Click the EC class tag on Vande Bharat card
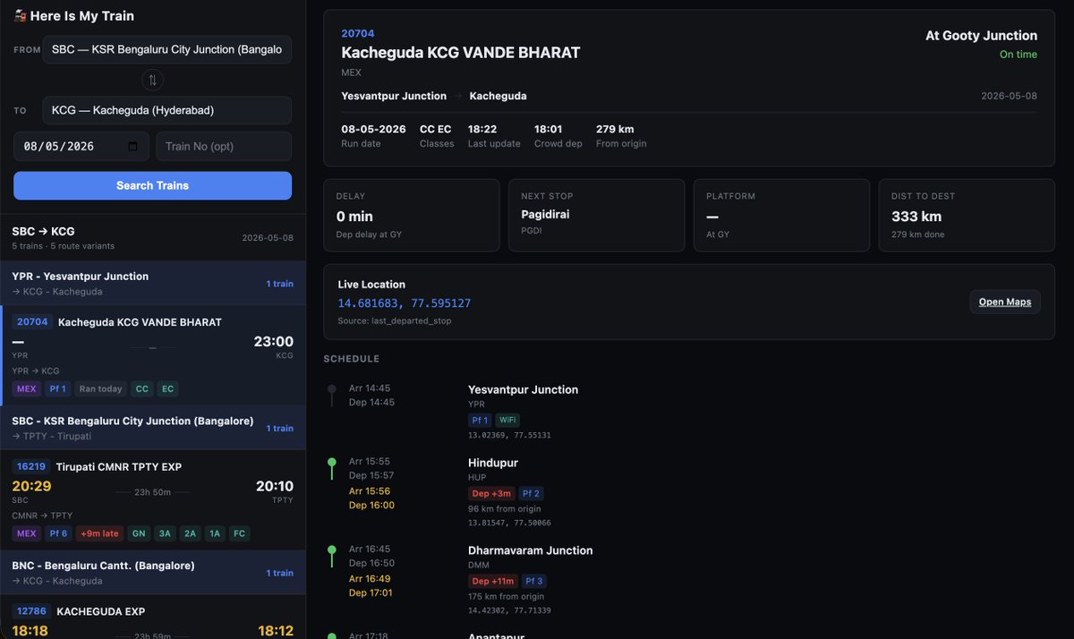Image resolution: width=1074 pixels, height=639 pixels. click(x=167, y=388)
